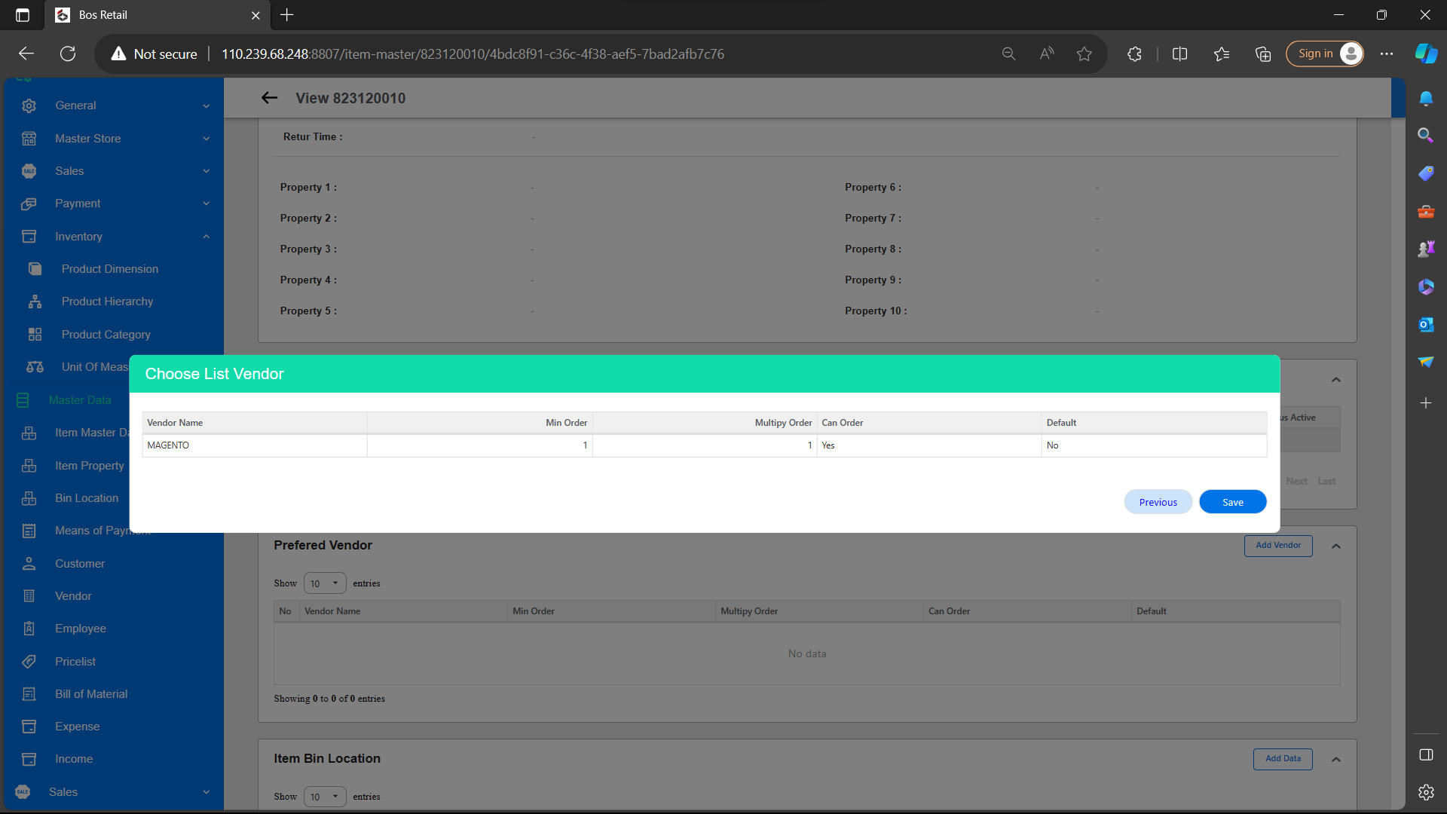This screenshot has height=814, width=1447.
Task: Click the Save button in vendor dialog
Action: 1232,502
